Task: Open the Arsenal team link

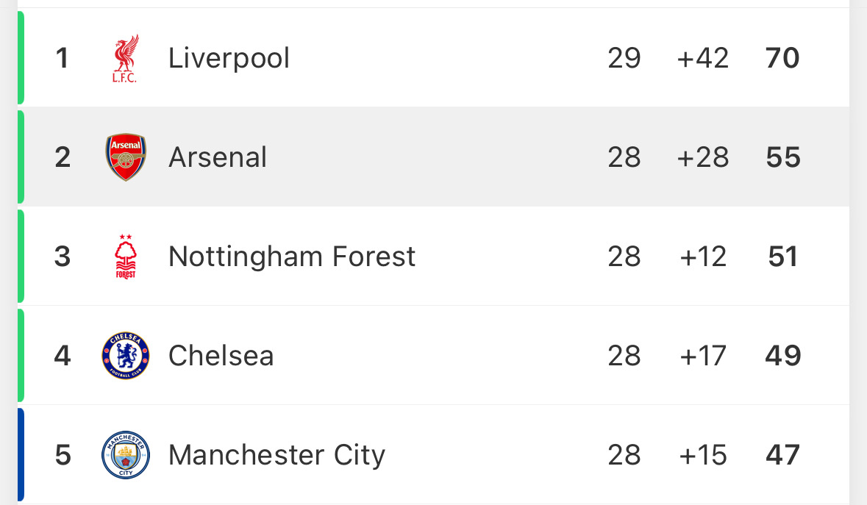Action: 218,157
